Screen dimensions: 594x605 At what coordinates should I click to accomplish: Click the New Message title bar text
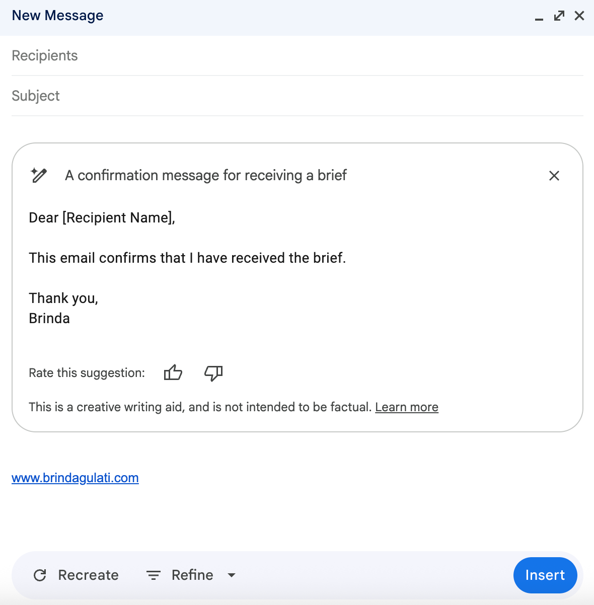(57, 16)
